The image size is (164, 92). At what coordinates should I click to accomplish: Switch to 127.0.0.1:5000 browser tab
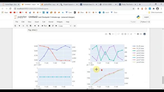coord(108,4)
